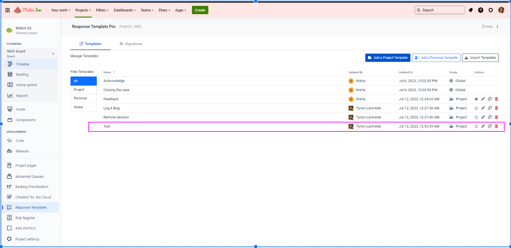Expand the MOS board selector
Viewport: 511px width, 248px height.
[53, 54]
